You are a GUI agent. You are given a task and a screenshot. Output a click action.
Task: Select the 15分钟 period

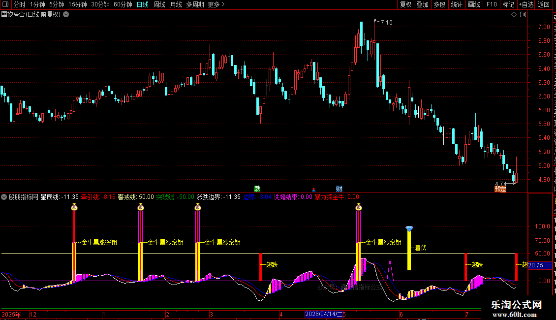78,4
